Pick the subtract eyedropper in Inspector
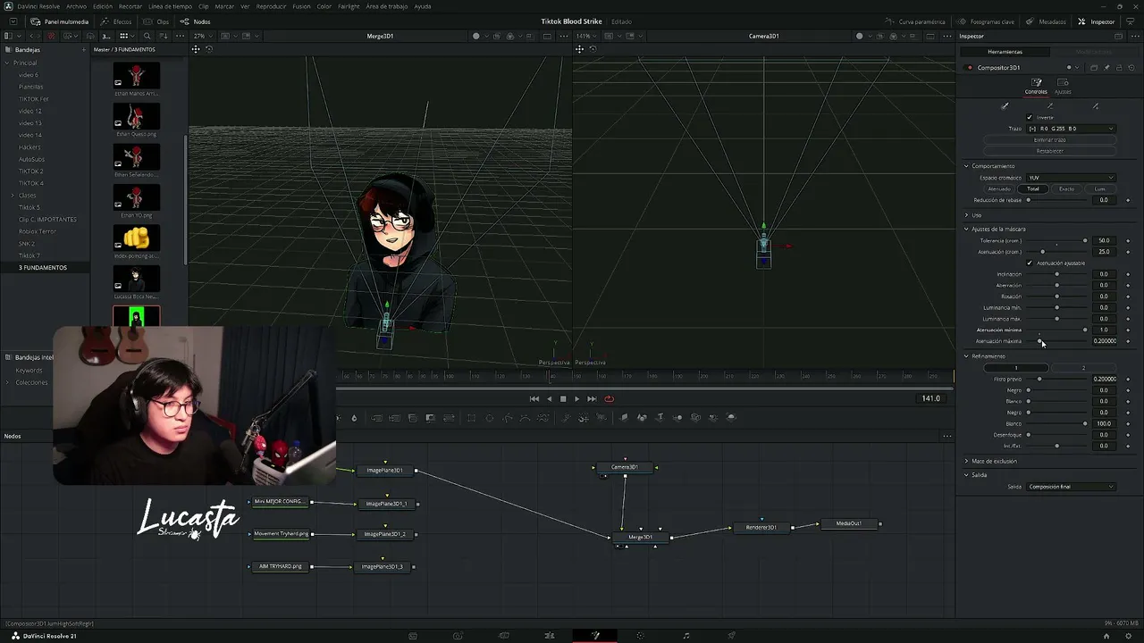Screen dimensions: 1144x643 click(1050, 106)
